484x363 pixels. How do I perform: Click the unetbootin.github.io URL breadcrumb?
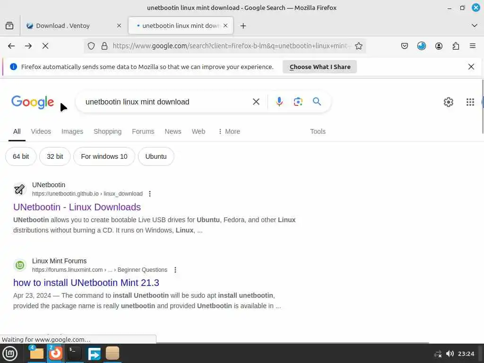(87, 194)
